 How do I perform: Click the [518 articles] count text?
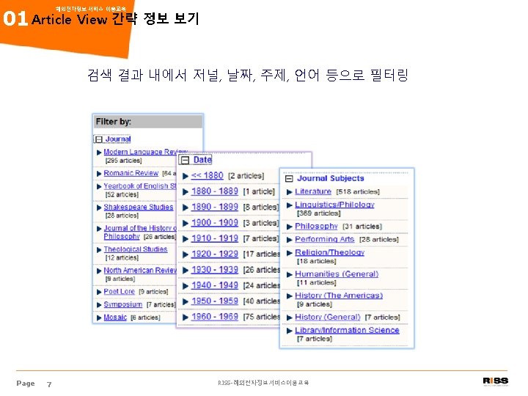click(358, 192)
